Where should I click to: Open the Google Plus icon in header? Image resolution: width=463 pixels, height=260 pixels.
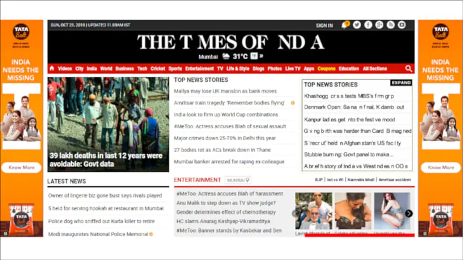(379, 25)
